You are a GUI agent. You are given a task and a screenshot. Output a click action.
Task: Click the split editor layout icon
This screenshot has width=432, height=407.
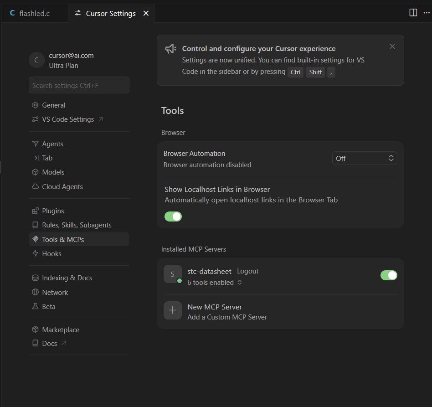point(413,13)
